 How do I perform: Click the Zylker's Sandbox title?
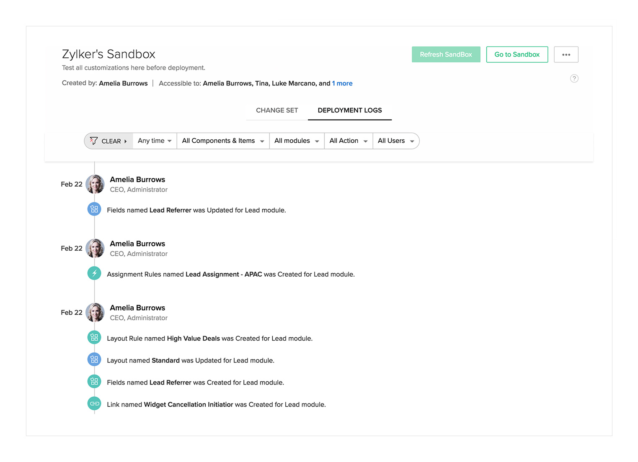[108, 54]
